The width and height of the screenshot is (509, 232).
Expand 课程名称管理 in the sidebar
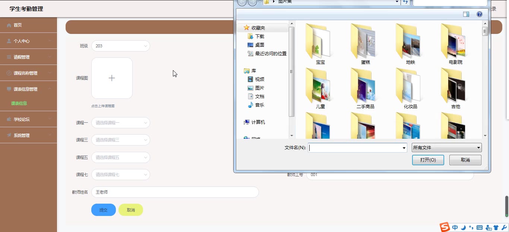point(28,73)
